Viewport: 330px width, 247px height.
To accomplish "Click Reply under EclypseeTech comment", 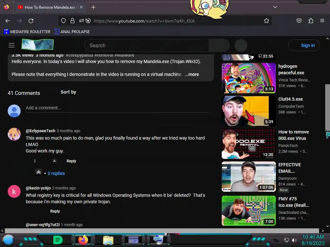I will point(71,161).
